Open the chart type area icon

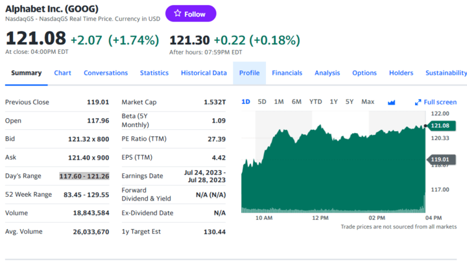[x=391, y=103]
